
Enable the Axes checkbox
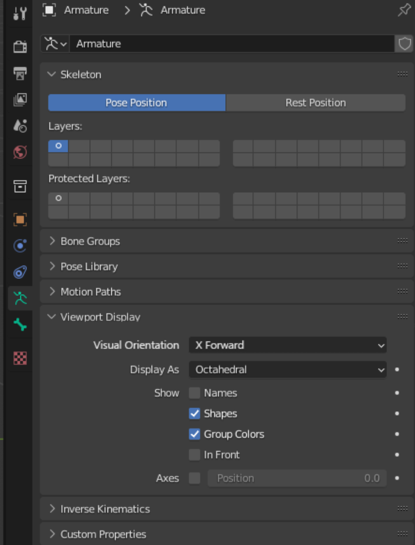pyautogui.click(x=195, y=478)
